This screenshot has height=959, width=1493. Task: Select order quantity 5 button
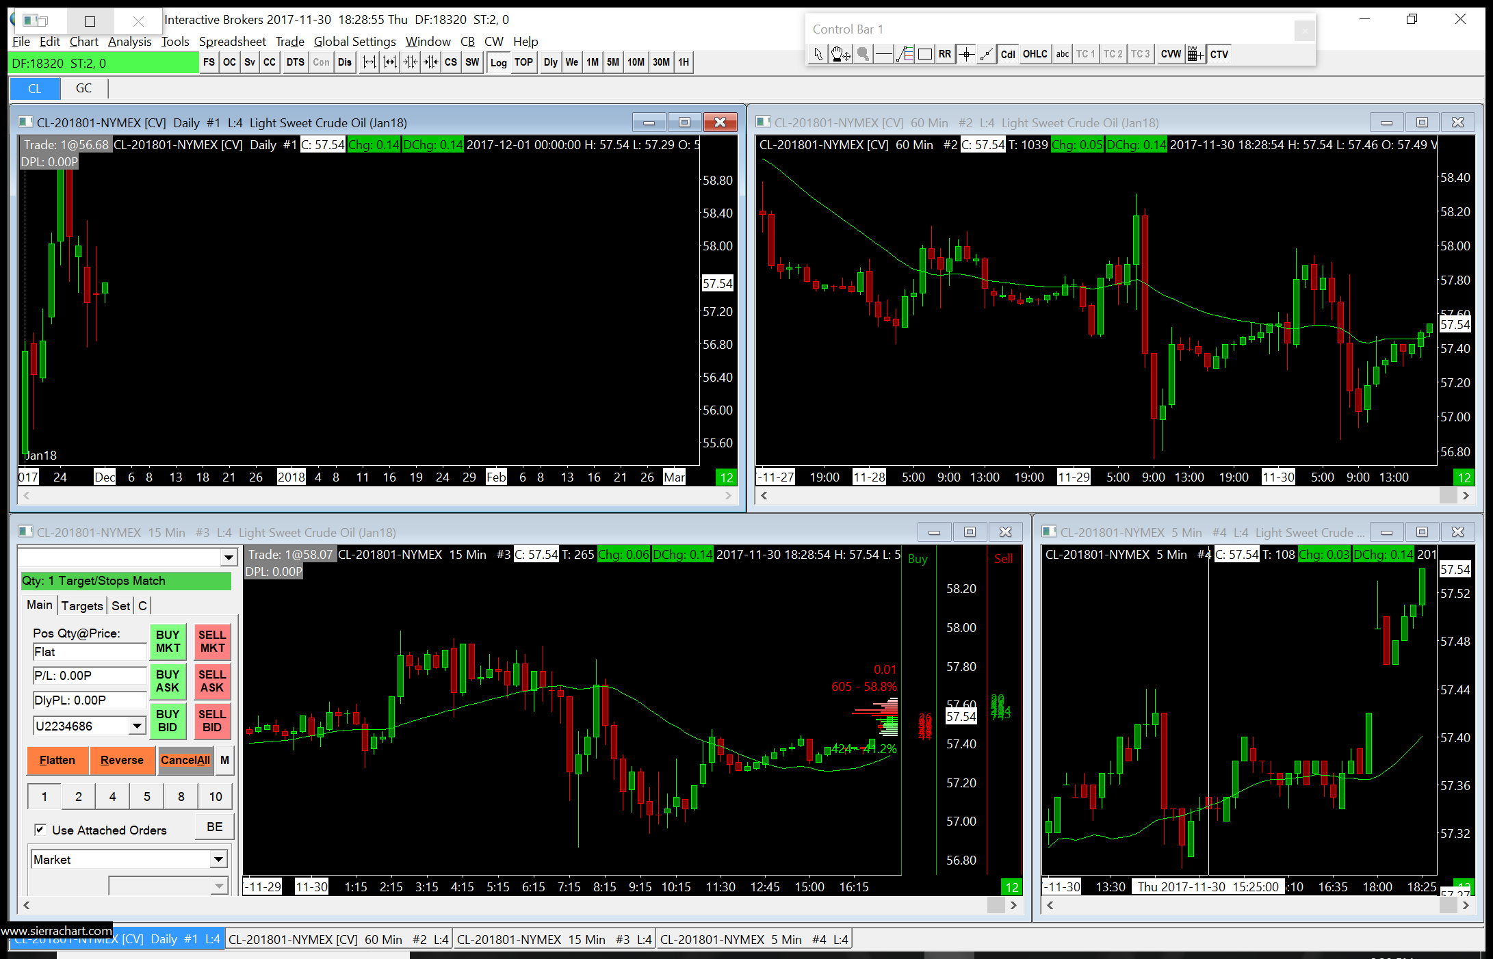coord(147,796)
